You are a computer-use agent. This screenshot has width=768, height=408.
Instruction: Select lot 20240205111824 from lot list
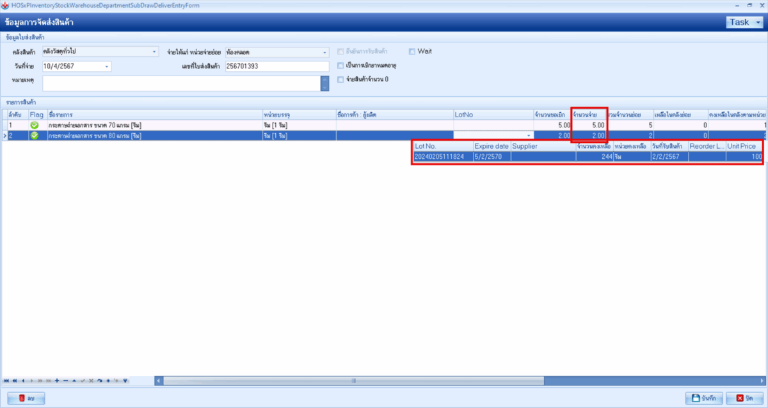(x=439, y=156)
